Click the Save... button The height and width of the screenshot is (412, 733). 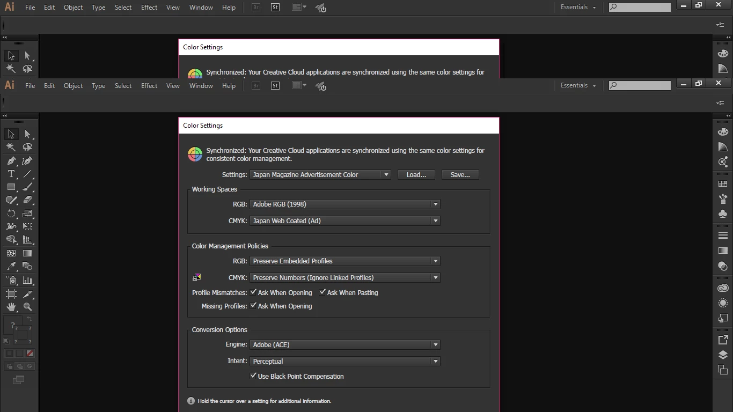(x=460, y=174)
